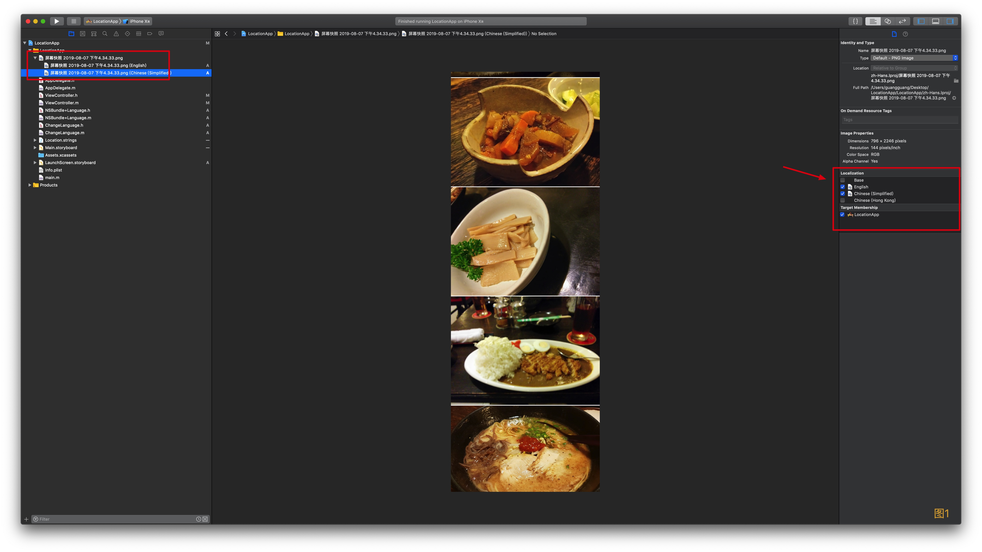Open the Breakpoint navigator icon
982x552 pixels.
pos(150,33)
